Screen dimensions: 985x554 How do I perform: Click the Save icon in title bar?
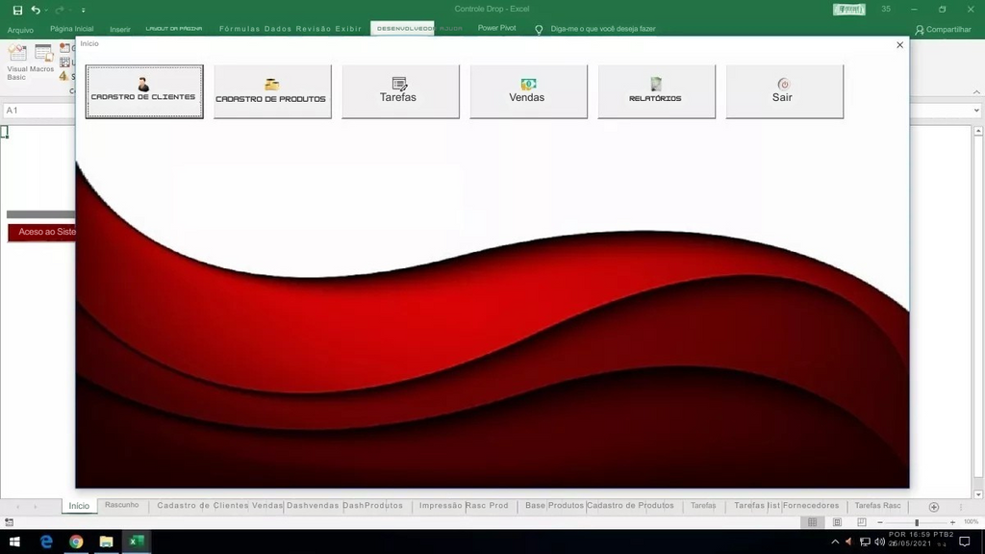coord(17,10)
